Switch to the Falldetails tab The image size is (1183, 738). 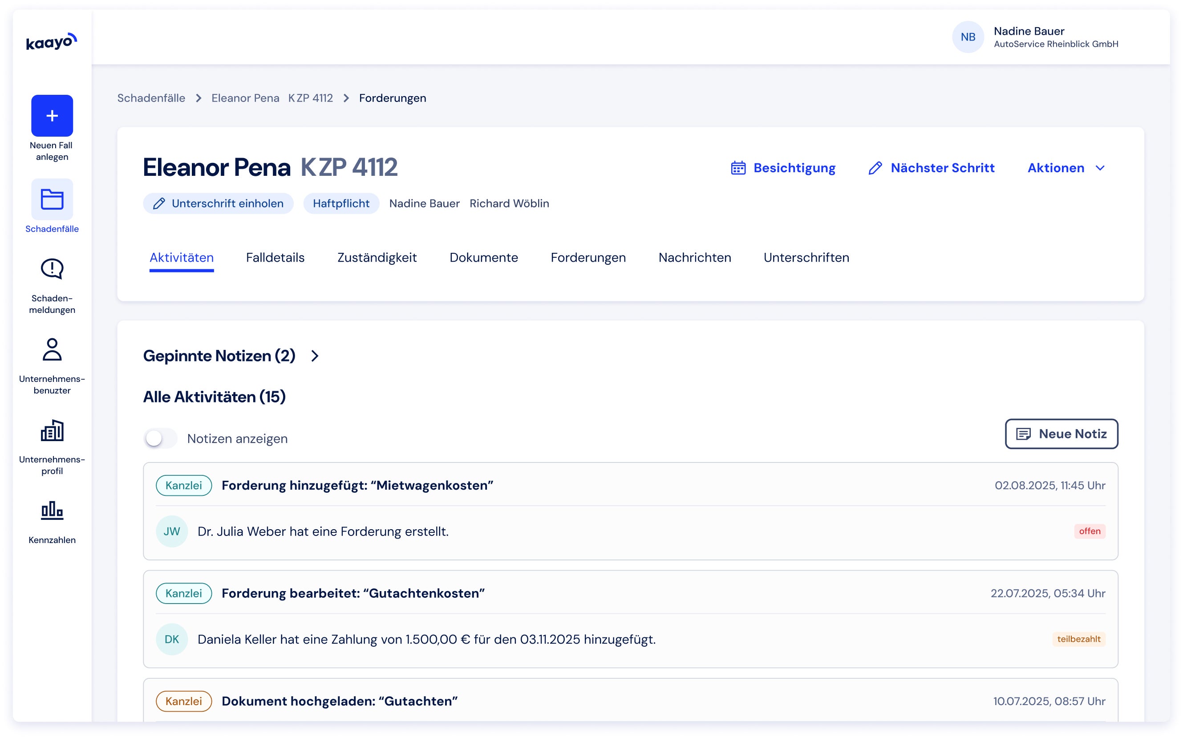click(275, 258)
